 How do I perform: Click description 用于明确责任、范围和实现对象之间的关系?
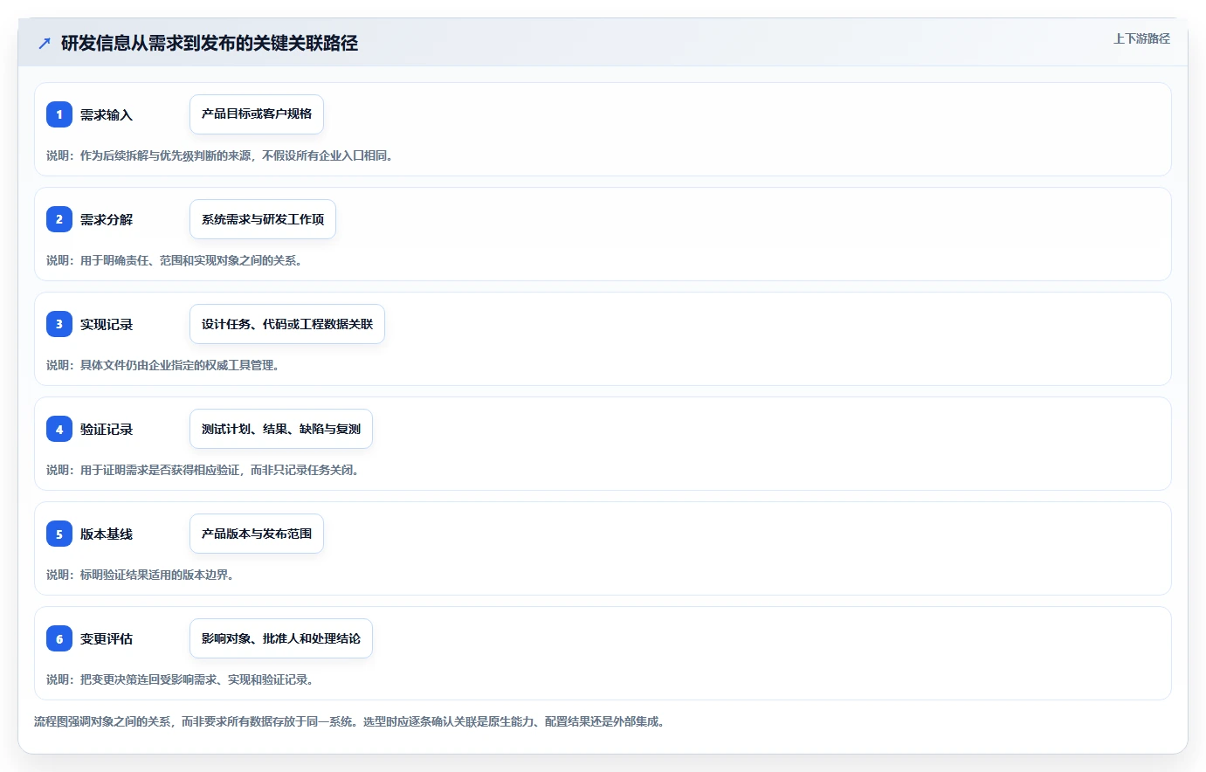pos(176,260)
